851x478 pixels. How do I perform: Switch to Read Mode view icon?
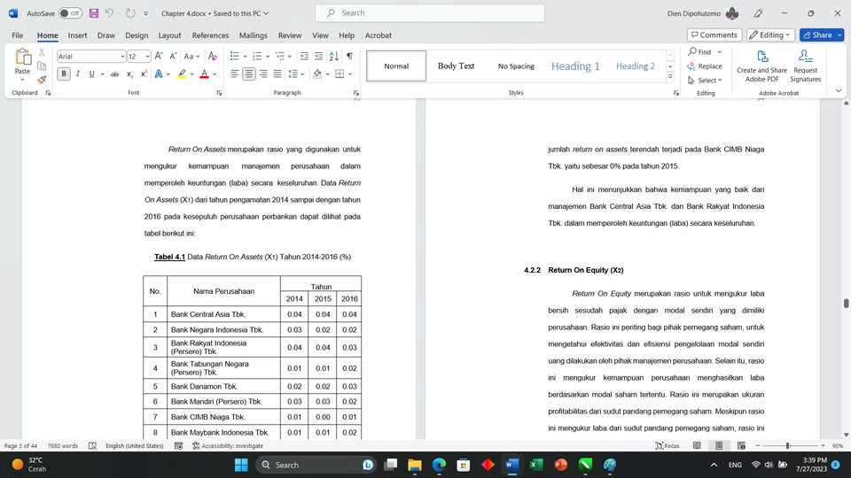(x=697, y=445)
